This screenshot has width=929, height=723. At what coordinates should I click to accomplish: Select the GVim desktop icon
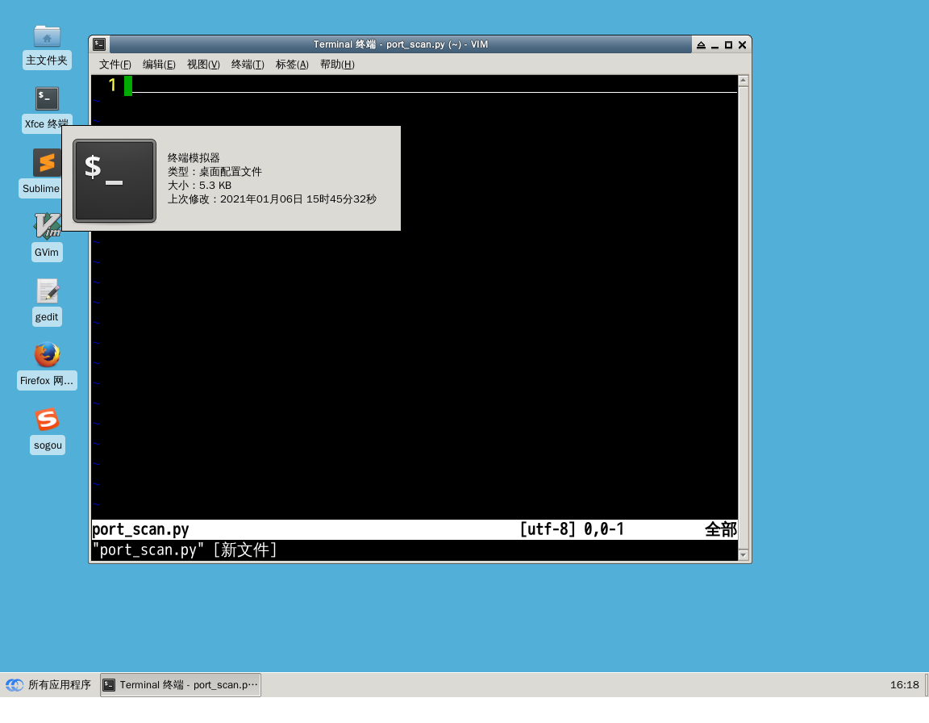click(x=47, y=227)
